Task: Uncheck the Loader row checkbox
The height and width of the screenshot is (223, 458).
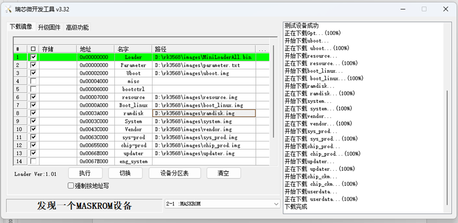Action: tap(33, 57)
